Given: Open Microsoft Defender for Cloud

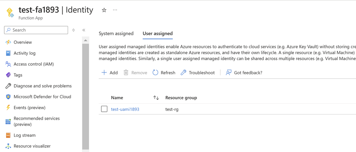Looking at the screenshot, I should tap(42, 97).
